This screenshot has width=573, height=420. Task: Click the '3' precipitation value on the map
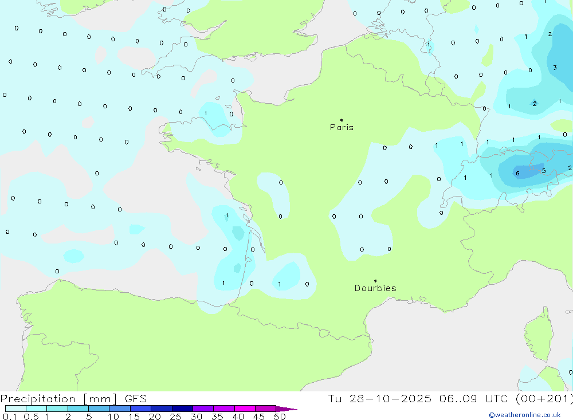[x=555, y=68]
